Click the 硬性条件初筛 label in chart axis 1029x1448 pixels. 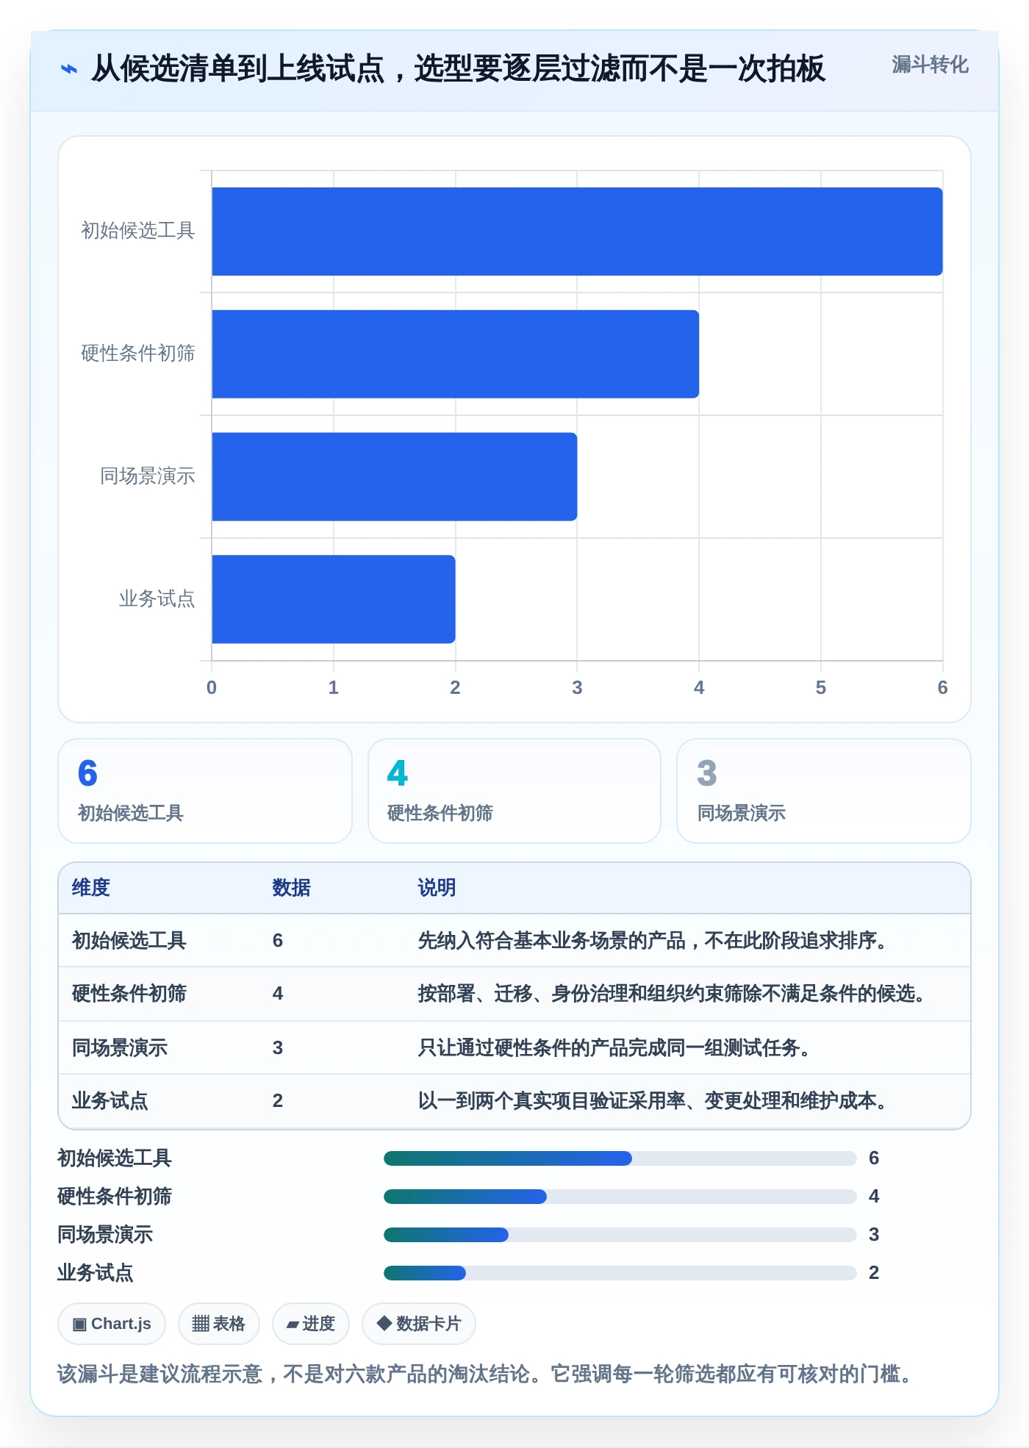[138, 354]
